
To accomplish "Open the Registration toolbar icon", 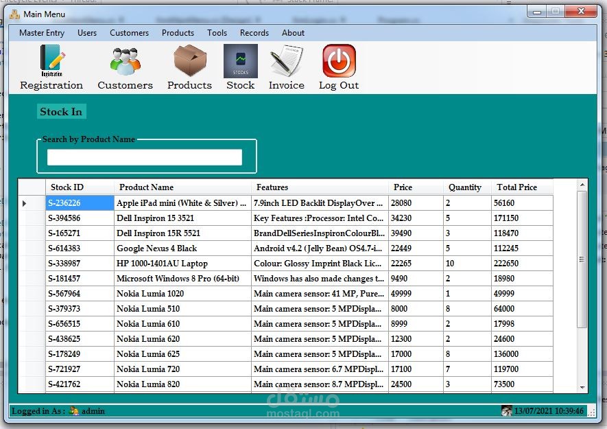I will point(52,61).
